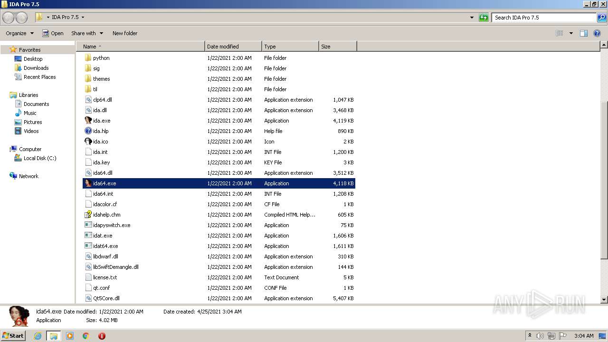This screenshot has height=342, width=608.
Task: Select Pictures library
Action: pyautogui.click(x=33, y=122)
